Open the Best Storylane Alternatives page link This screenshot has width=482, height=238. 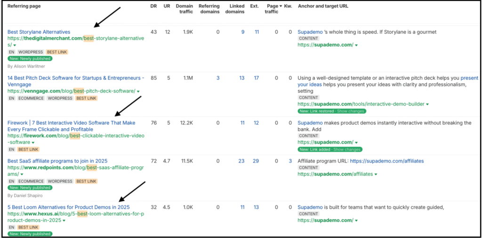click(x=39, y=32)
